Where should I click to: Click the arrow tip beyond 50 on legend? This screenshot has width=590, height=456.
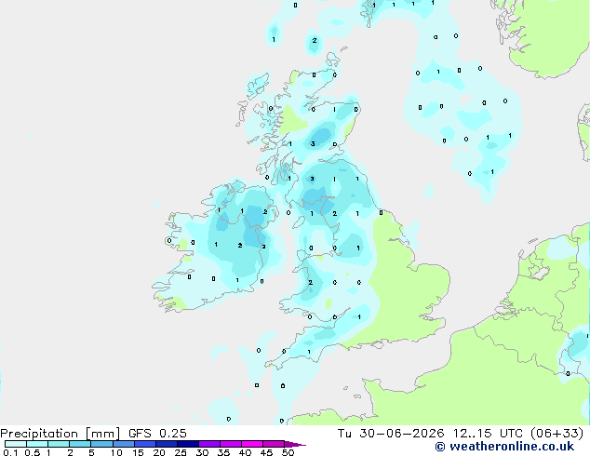coord(295,444)
